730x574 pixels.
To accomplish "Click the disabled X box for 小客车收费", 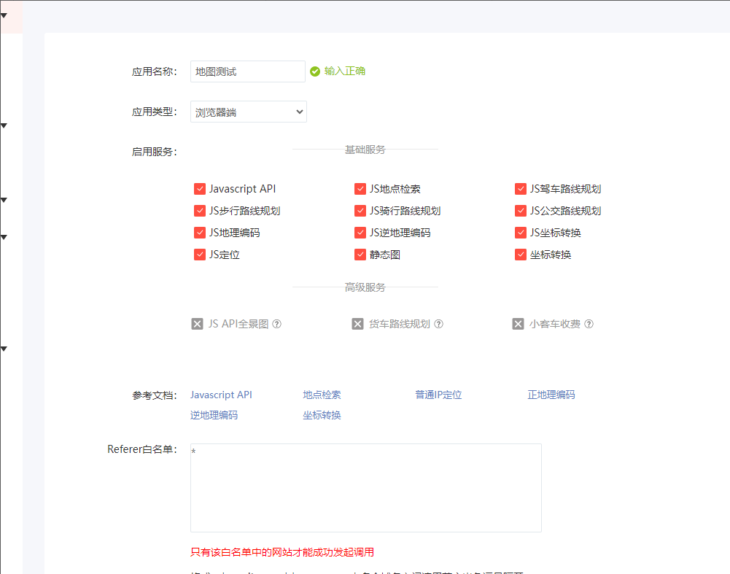I will (x=518, y=324).
